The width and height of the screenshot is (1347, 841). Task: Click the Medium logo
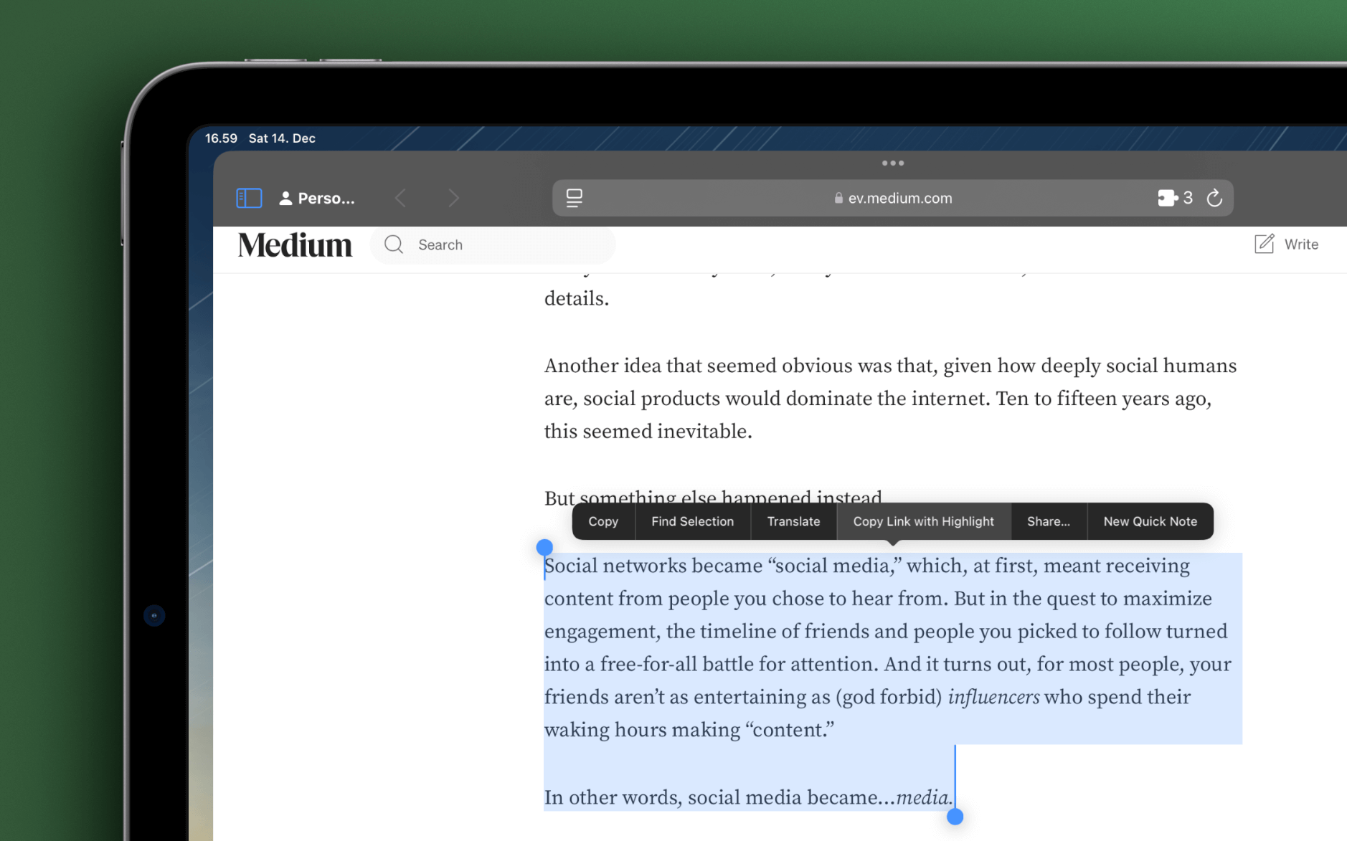click(295, 245)
